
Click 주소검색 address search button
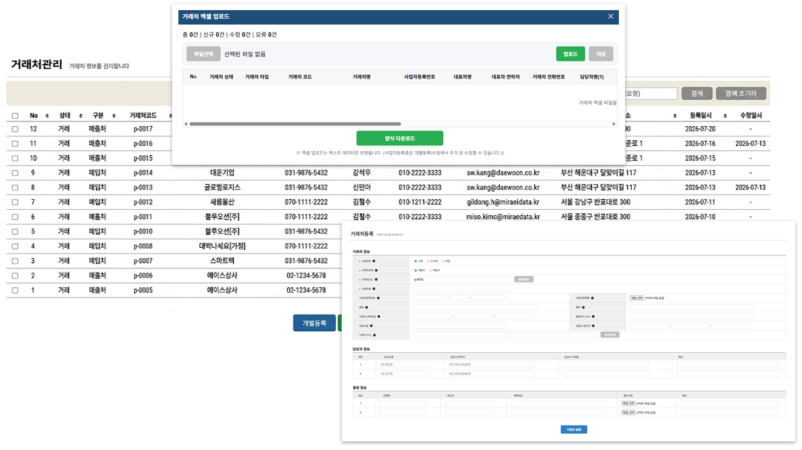610,335
